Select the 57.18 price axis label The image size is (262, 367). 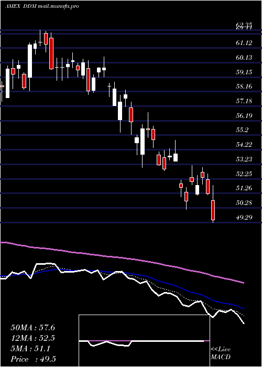coord(244,101)
